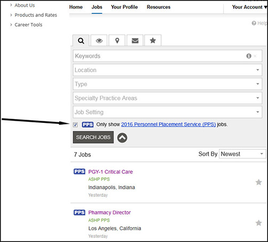This screenshot has height=242, width=268.
Task: Select the Jobs menu item
Action: (x=97, y=7)
